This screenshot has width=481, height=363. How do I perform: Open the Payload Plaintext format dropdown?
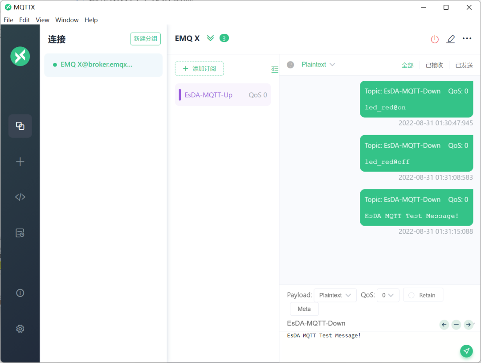point(335,295)
